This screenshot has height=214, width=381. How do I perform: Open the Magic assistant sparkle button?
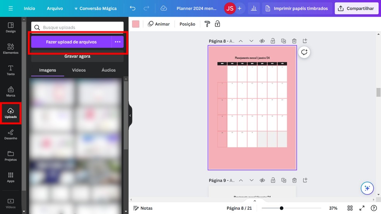367,188
